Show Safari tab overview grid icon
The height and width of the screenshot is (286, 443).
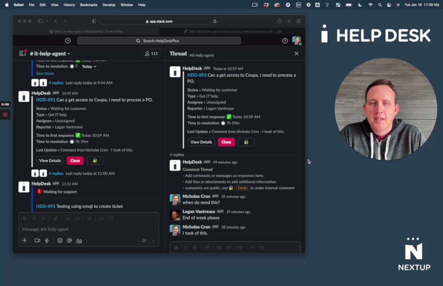298,21
